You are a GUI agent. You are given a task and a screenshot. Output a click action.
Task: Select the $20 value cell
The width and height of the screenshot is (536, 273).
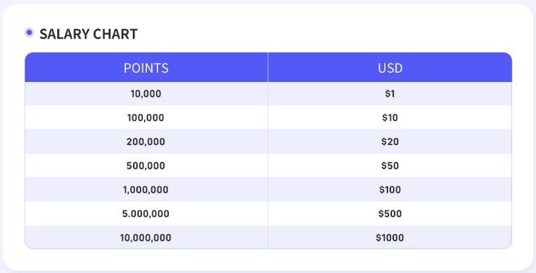coord(390,141)
